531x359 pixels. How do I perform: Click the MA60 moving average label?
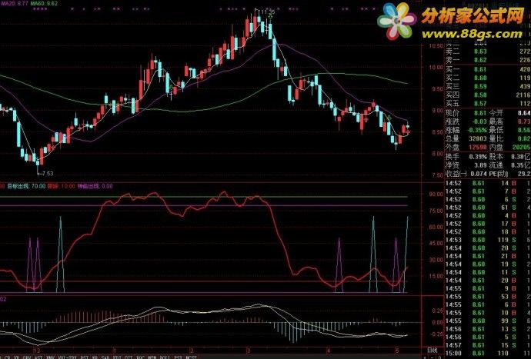tap(44, 4)
